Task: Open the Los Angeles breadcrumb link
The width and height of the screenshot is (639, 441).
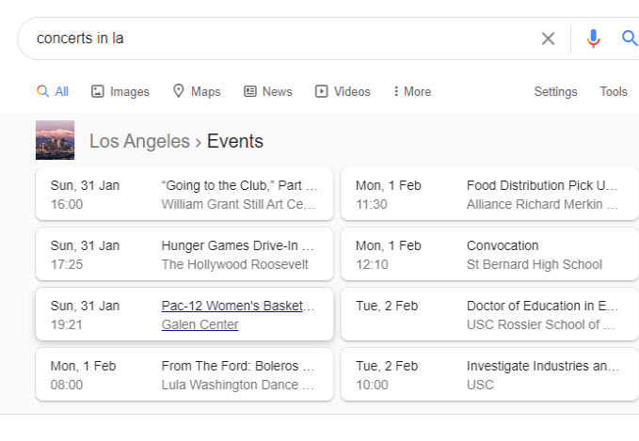Action: pyautogui.click(x=139, y=141)
